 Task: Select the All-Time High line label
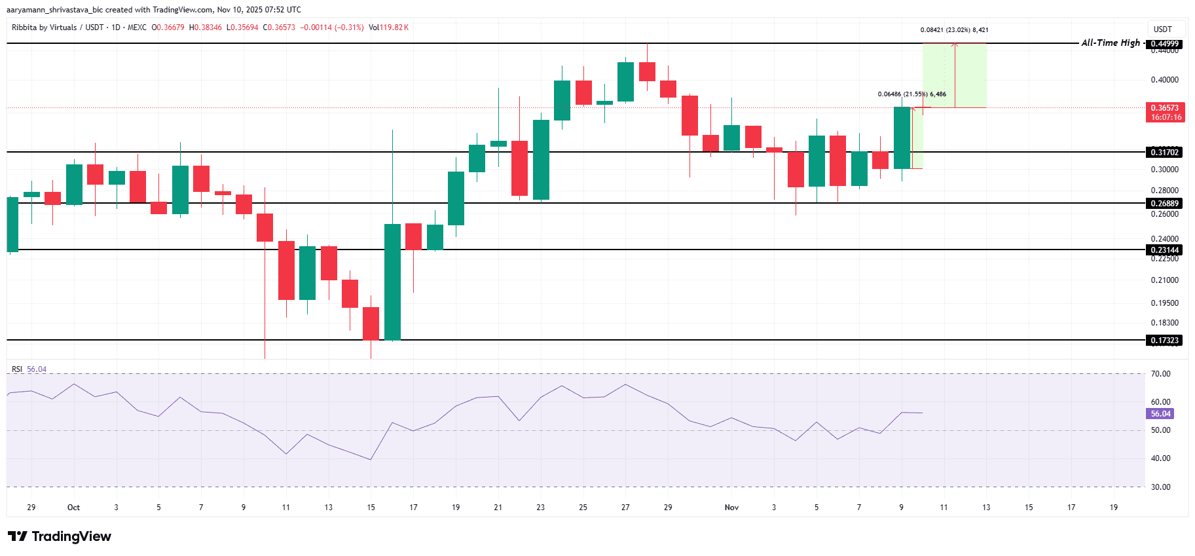point(1110,43)
